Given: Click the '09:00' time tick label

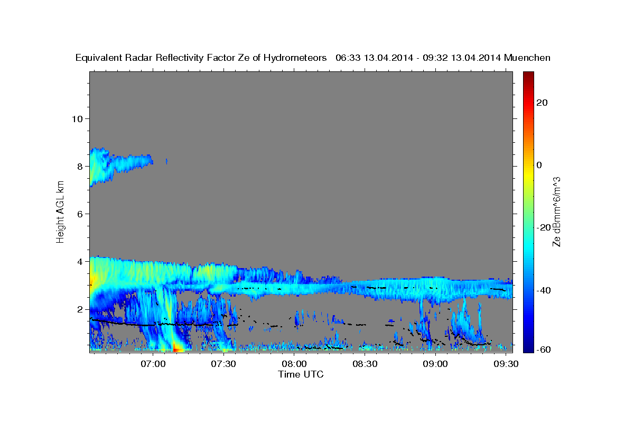Looking at the screenshot, I should 435,364.
